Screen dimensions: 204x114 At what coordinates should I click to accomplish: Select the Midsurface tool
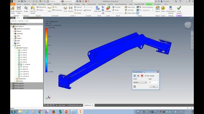tap(41, 7)
